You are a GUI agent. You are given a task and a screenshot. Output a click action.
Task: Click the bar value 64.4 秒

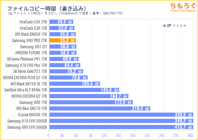click(72, 65)
